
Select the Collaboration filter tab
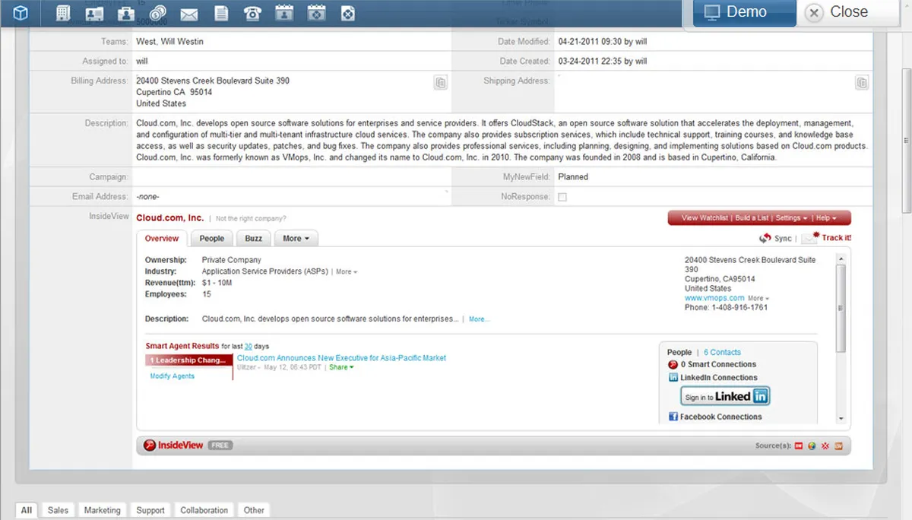204,510
